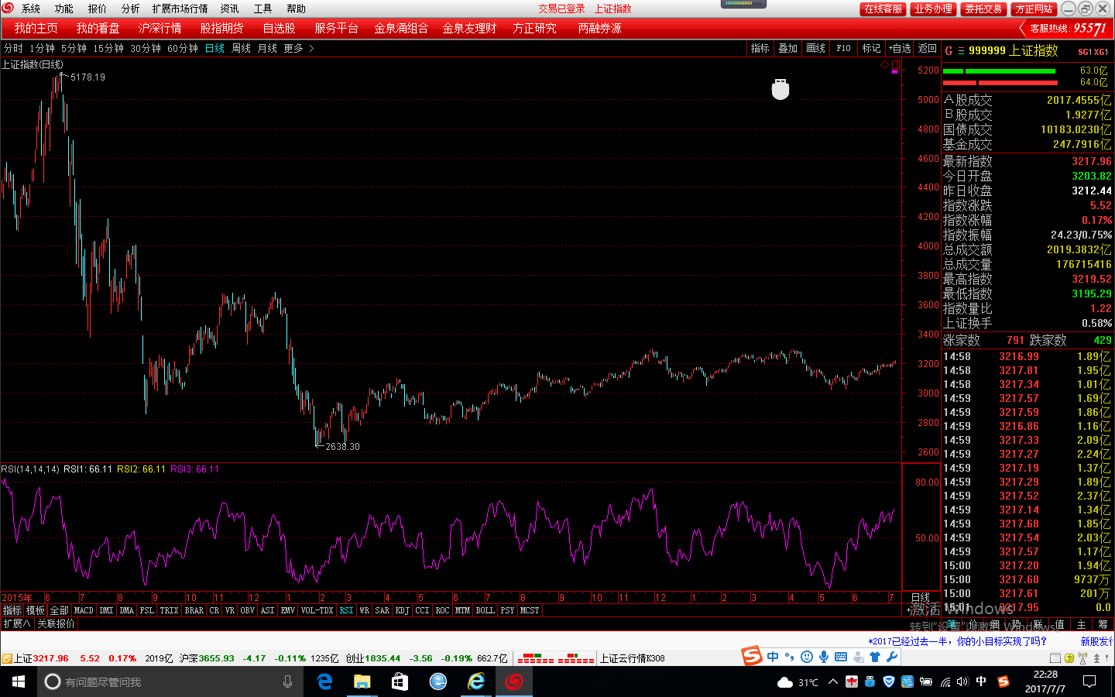Click the 关联报价 button
The width and height of the screenshot is (1115, 697).
[56, 623]
